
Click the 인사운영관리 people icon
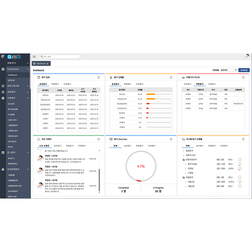tap(3, 169)
